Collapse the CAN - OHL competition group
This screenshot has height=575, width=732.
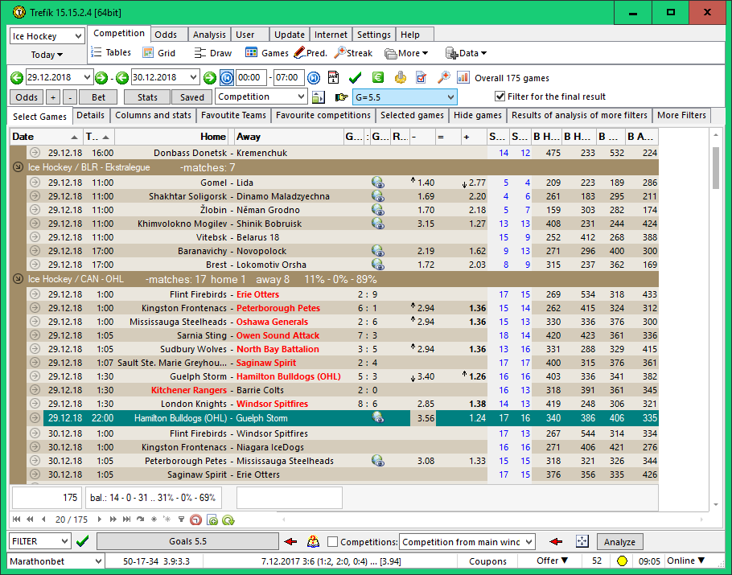coord(18,279)
